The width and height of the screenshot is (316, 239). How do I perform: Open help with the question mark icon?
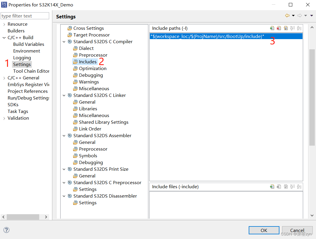pos(6,230)
